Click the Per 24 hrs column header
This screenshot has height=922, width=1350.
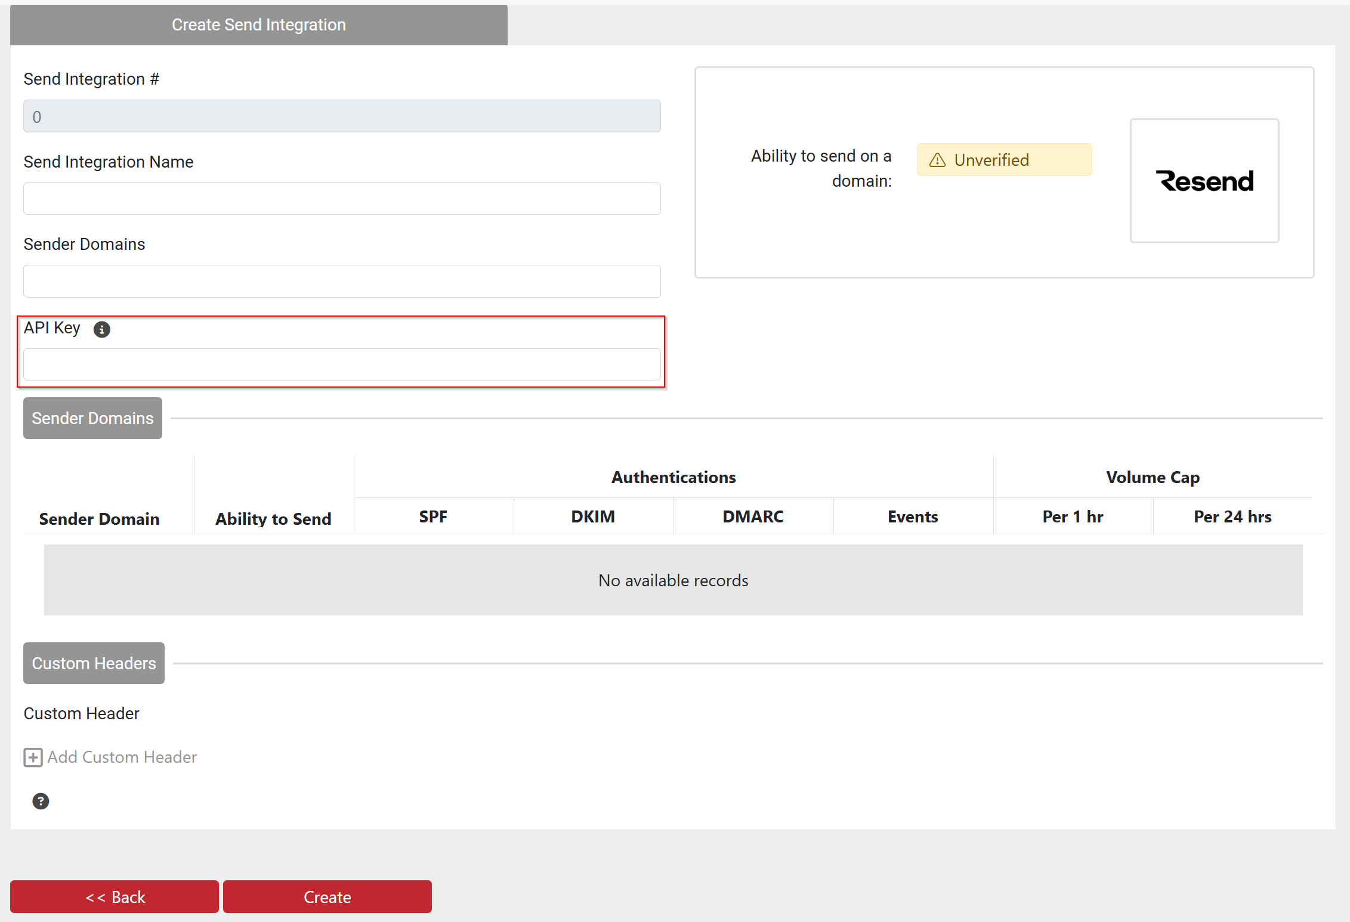[1232, 516]
